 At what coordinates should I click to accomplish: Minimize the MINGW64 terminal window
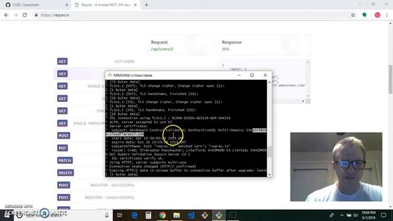pos(239,75)
